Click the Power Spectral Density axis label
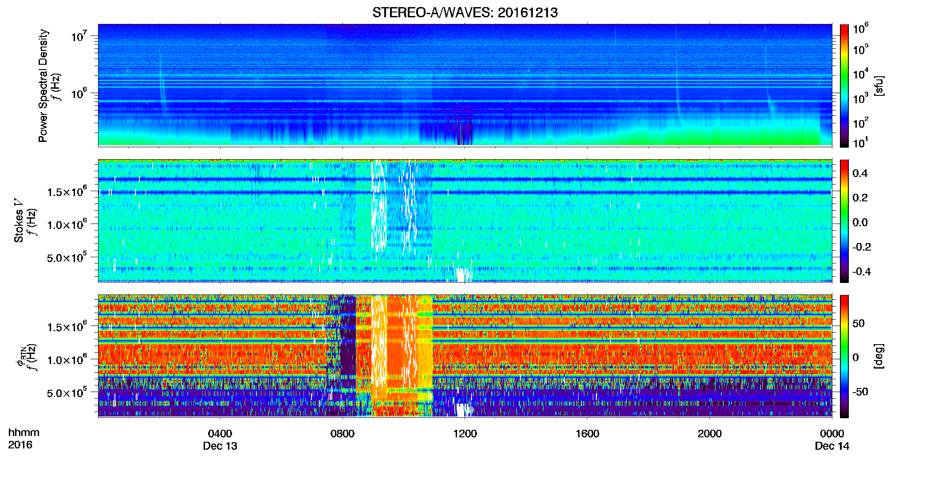 point(43,86)
